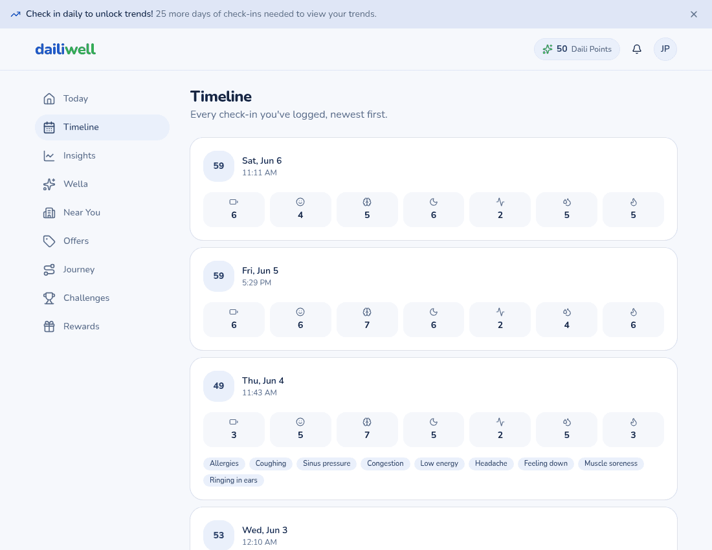The image size is (712, 550).
Task: Click the Allergies symptom tag
Action: (224, 463)
